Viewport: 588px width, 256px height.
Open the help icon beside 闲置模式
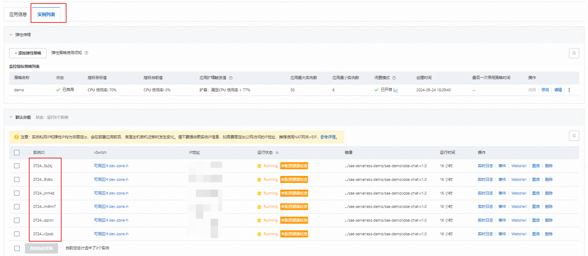coord(394,78)
